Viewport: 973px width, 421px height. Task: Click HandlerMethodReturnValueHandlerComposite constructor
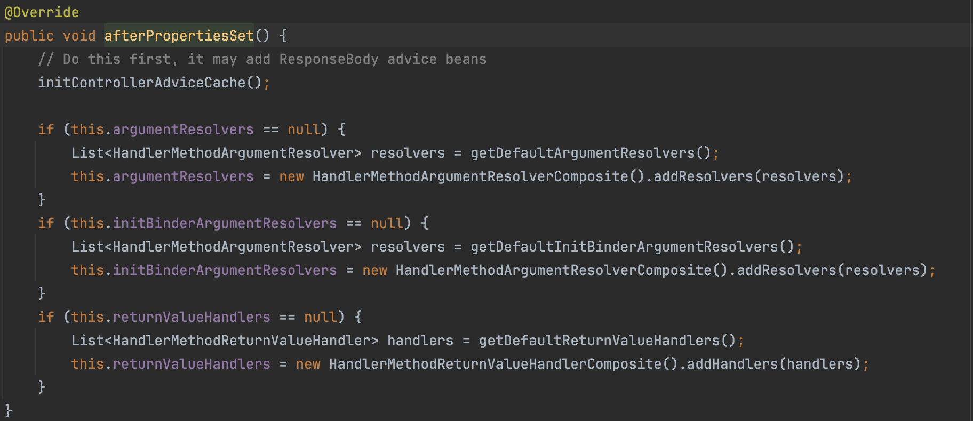tap(496, 364)
